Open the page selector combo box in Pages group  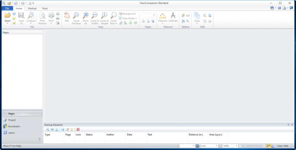click(x=148, y=15)
